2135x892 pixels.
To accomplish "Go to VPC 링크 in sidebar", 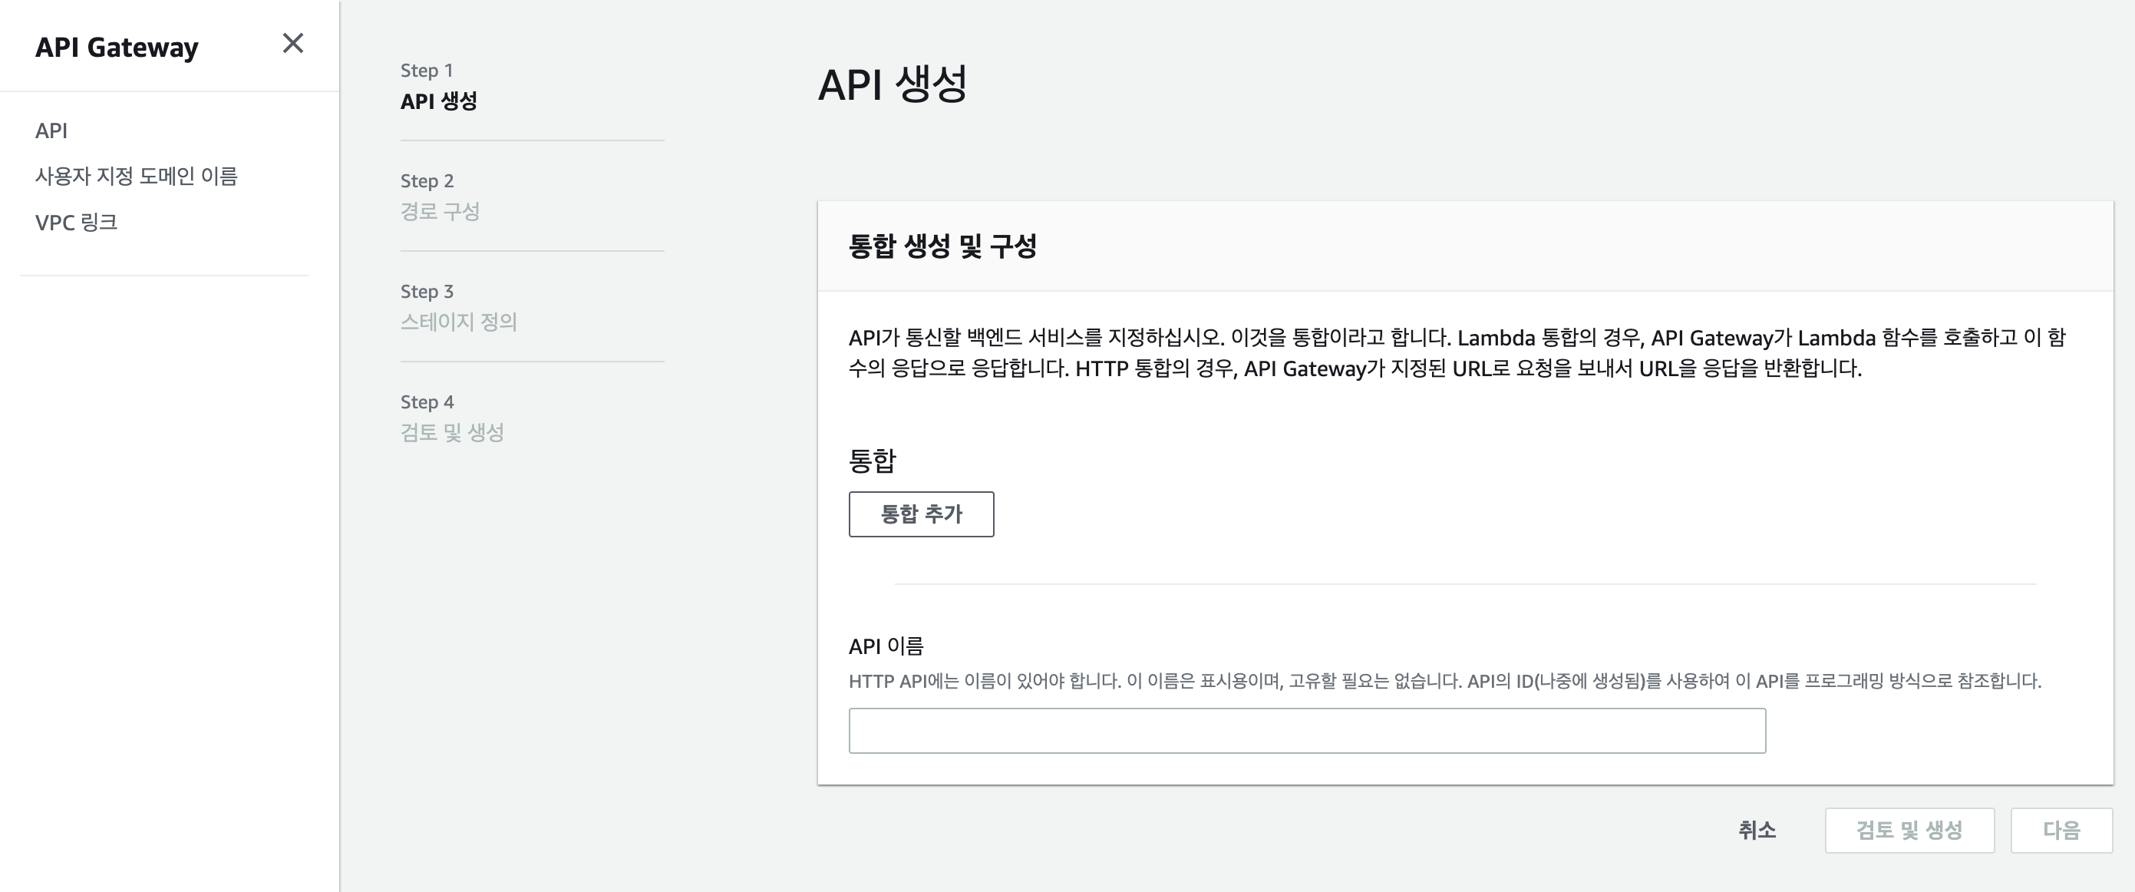I will [76, 222].
